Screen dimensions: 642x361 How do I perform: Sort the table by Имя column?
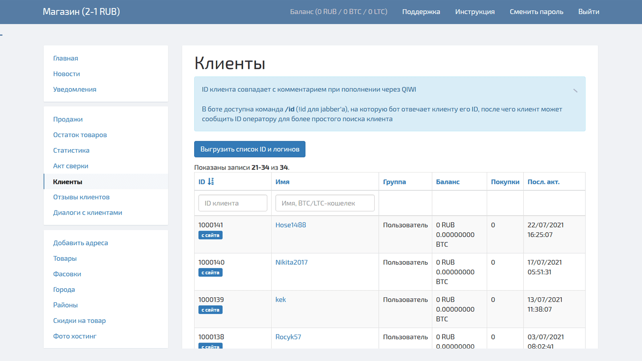pyautogui.click(x=282, y=182)
